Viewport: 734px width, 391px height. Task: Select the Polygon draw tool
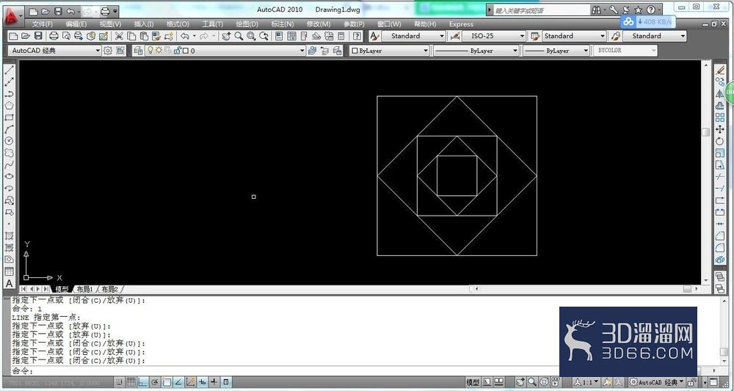(9, 106)
